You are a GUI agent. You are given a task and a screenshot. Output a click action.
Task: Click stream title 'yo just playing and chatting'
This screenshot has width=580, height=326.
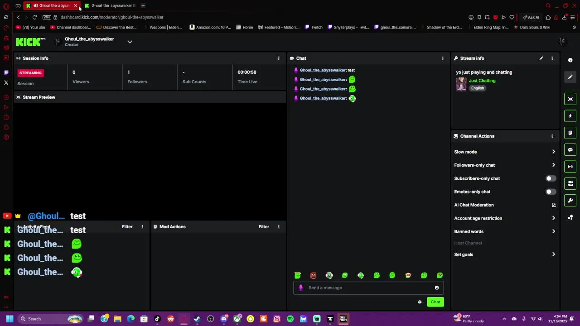pyautogui.click(x=484, y=72)
